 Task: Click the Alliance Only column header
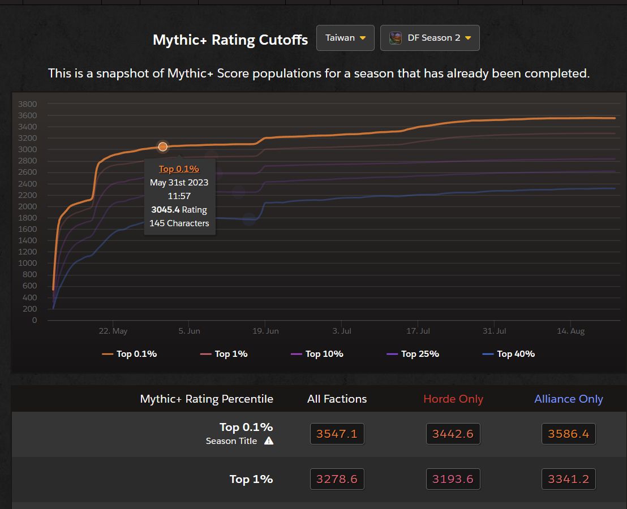coord(568,399)
